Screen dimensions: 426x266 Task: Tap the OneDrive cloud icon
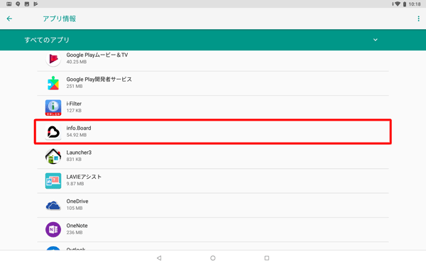pos(53,206)
